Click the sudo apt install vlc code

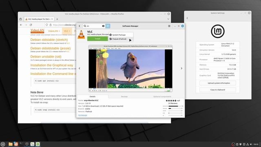click(47, 81)
